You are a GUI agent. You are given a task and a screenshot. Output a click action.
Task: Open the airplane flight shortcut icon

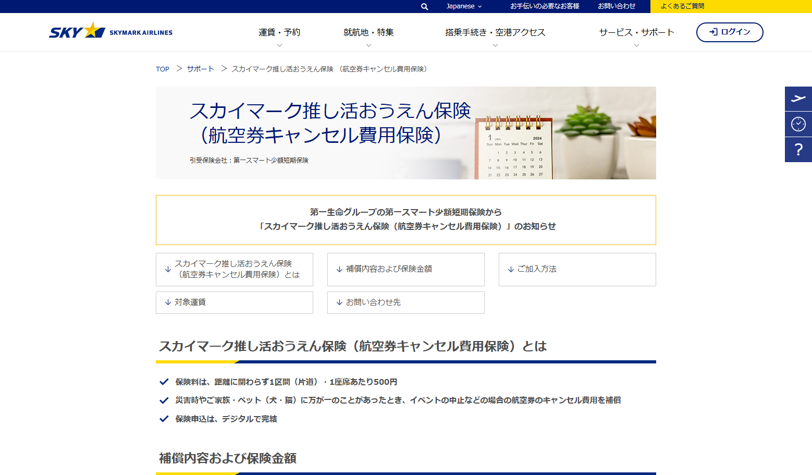[798, 99]
